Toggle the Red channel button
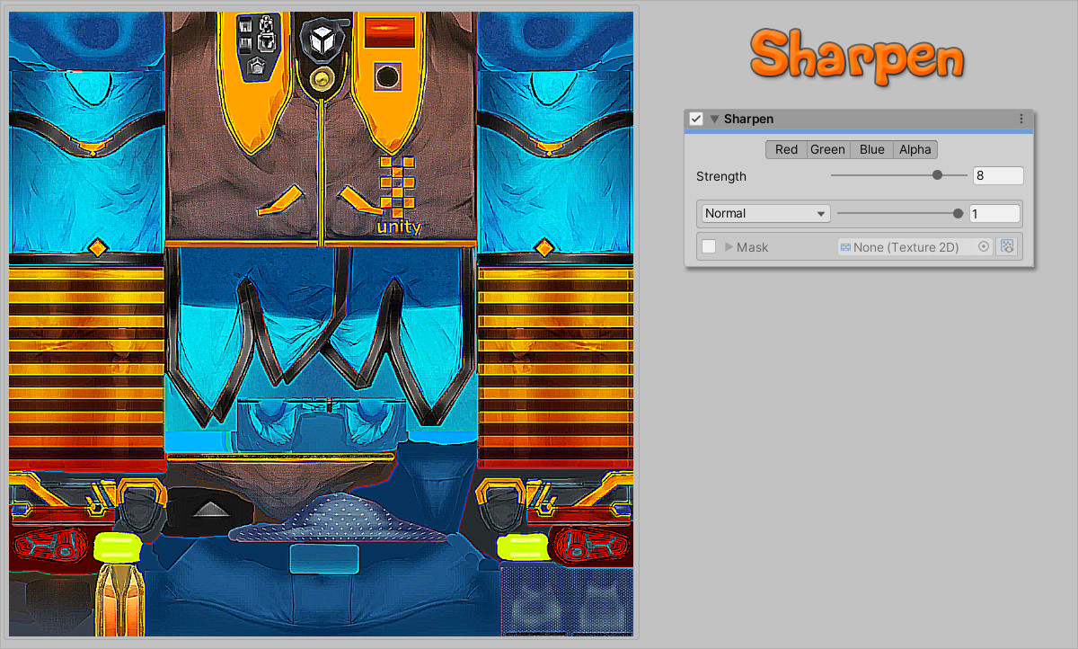The width and height of the screenshot is (1078, 649). 786,149
